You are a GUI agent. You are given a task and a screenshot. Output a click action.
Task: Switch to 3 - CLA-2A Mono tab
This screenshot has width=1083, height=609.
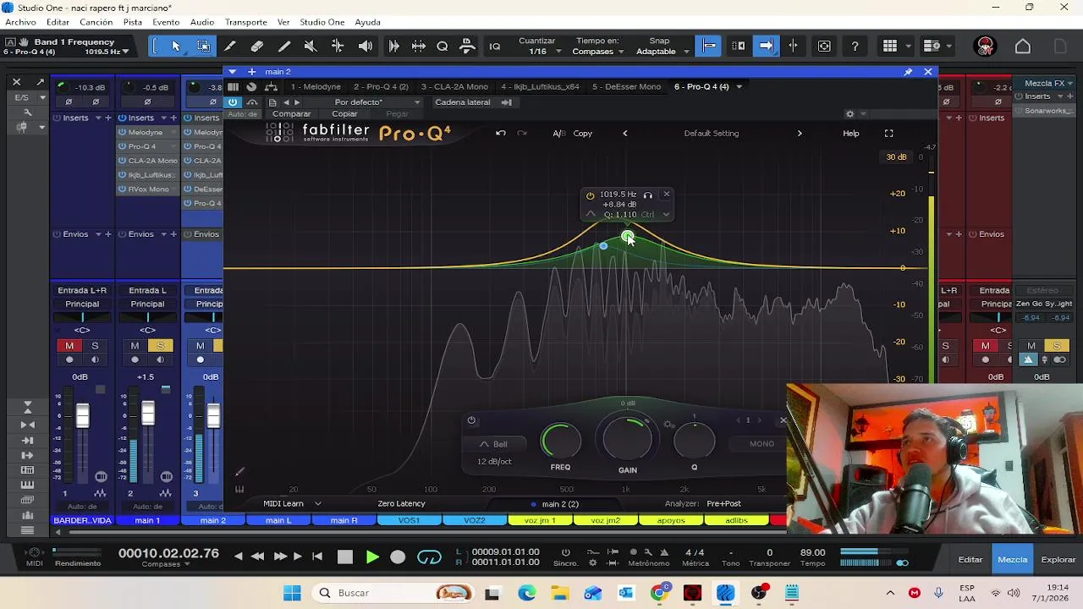pos(454,86)
